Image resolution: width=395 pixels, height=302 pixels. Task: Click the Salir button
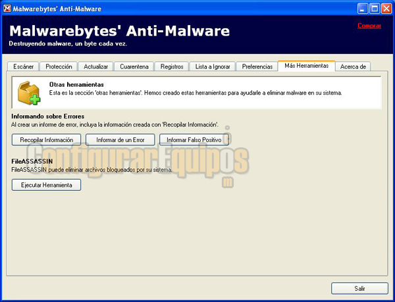(359, 288)
